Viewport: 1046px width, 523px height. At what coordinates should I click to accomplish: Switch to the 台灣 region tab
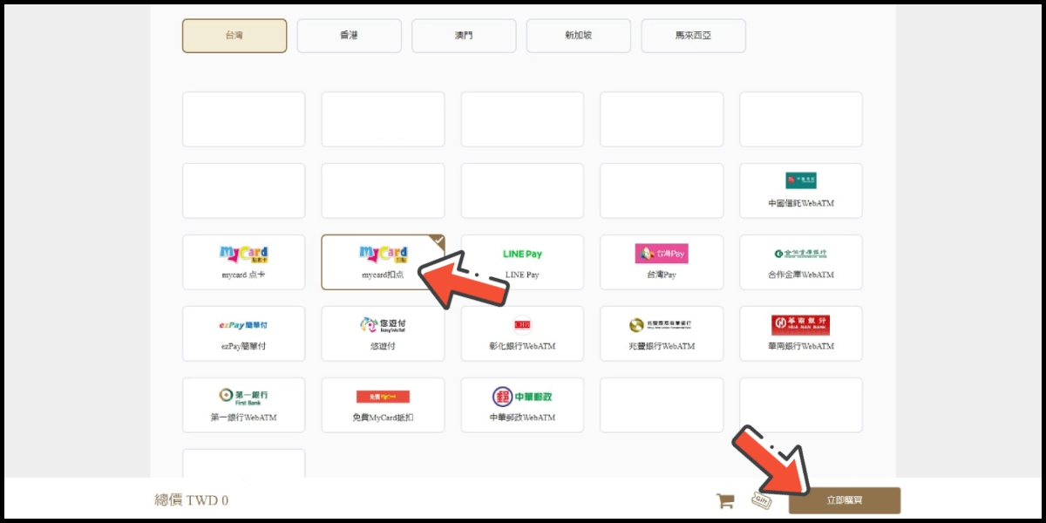click(x=234, y=36)
